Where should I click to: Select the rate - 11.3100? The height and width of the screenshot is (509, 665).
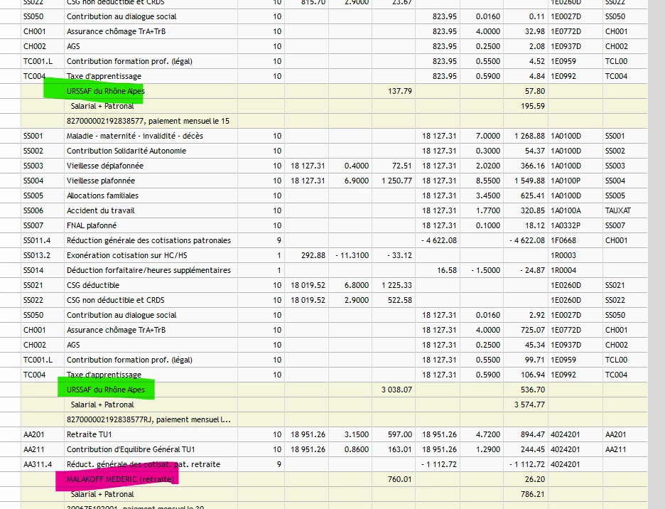coord(352,255)
